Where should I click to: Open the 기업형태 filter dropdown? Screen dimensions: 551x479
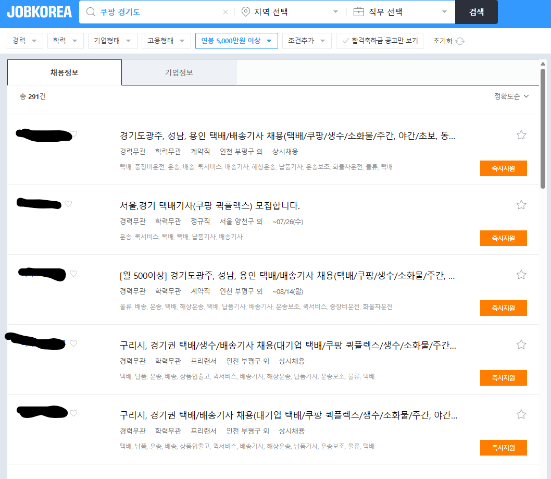(x=112, y=41)
